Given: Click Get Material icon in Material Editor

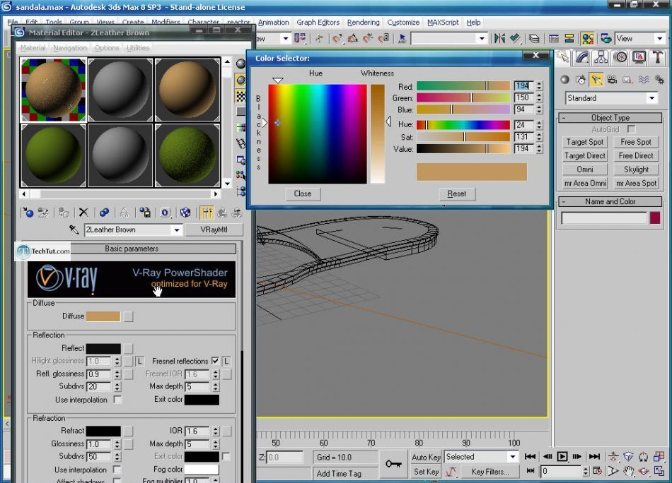Looking at the screenshot, I should pyautogui.click(x=28, y=212).
